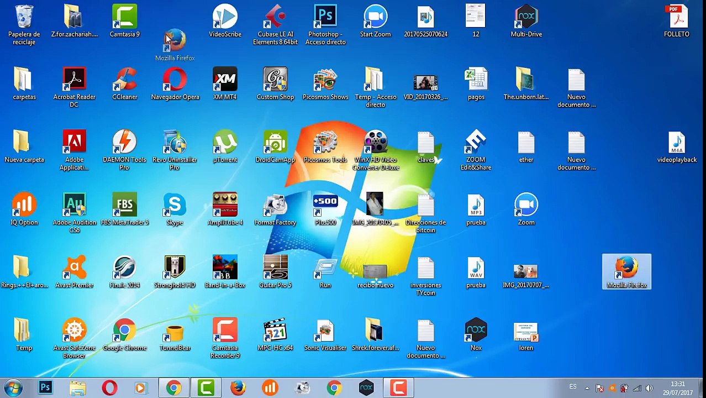
Task: Open volume control in system tray
Action: click(x=649, y=388)
